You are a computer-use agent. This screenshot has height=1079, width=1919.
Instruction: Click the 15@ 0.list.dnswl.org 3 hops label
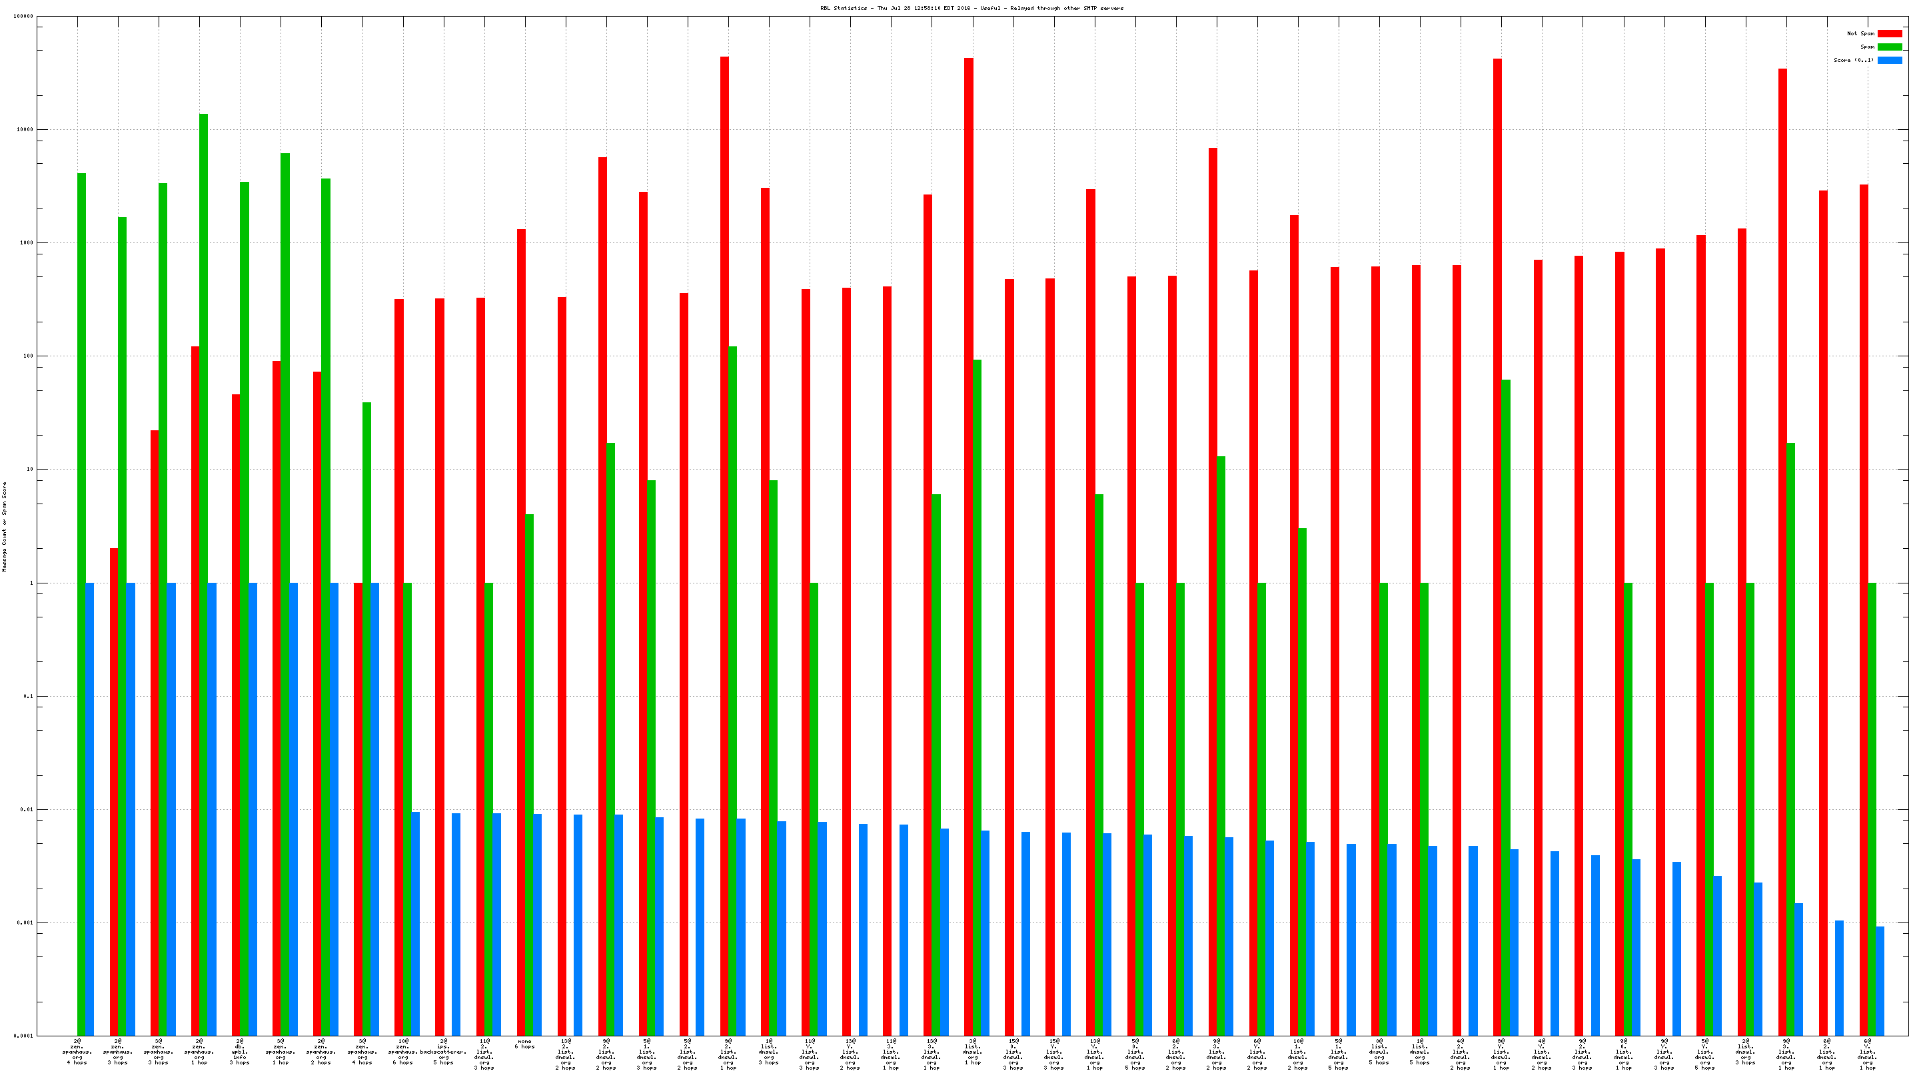click(1013, 1054)
